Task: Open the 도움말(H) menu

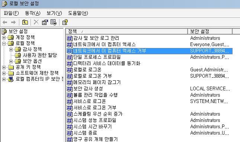Action: click(78, 13)
